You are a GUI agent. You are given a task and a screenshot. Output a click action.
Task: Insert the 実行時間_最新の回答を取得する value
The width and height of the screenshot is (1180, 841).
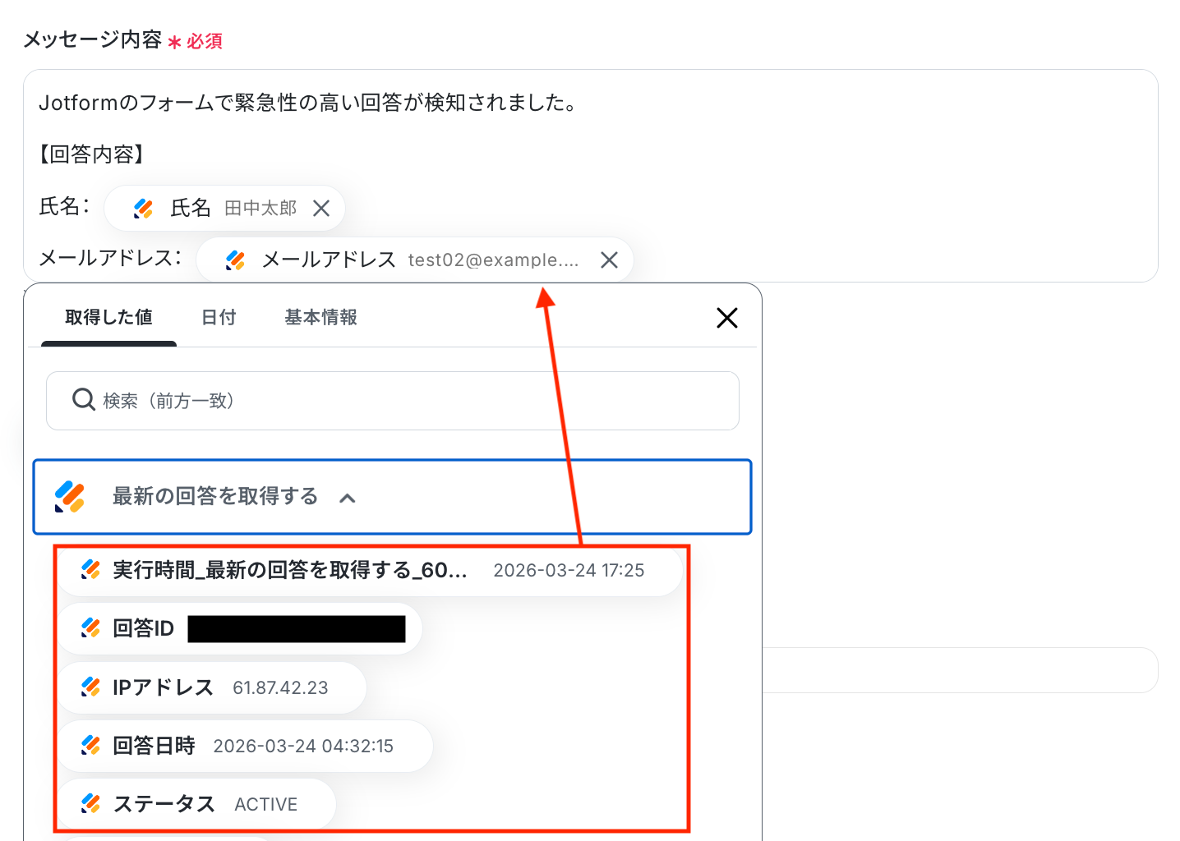(x=370, y=570)
